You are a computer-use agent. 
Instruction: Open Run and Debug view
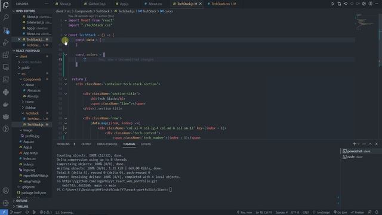click(x=5, y=42)
